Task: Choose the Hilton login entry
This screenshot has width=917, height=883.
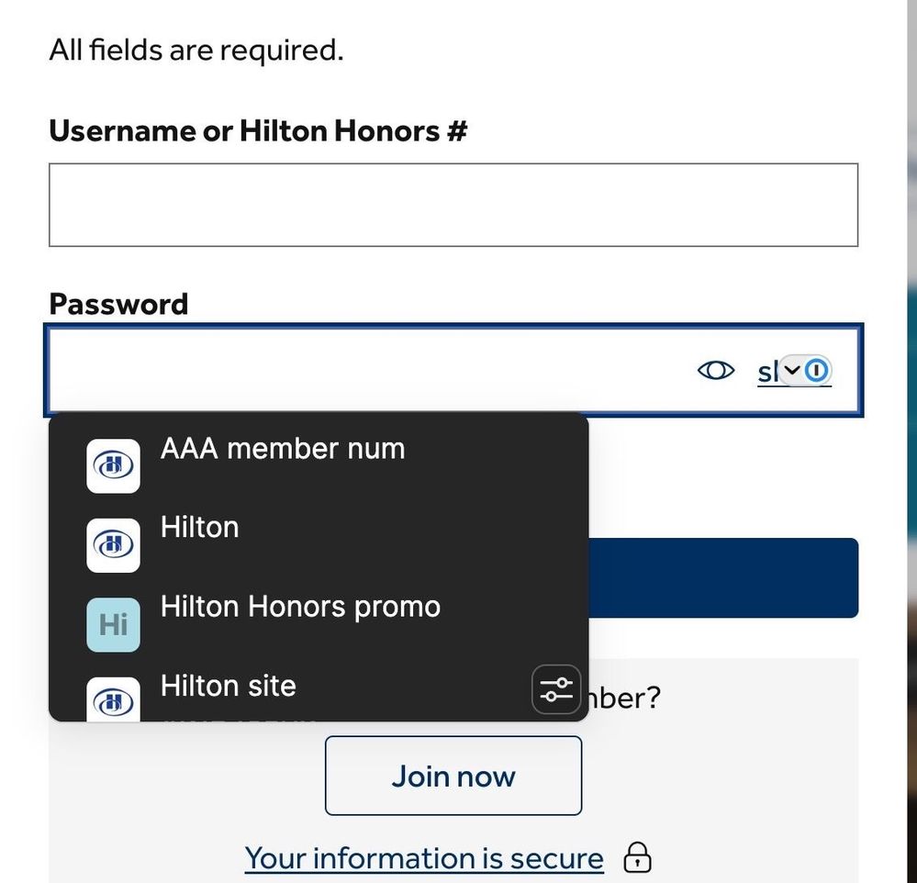Action: pos(200,528)
